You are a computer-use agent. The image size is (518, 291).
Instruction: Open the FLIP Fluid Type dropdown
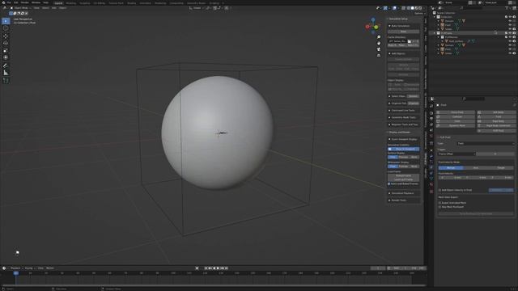coord(486,144)
